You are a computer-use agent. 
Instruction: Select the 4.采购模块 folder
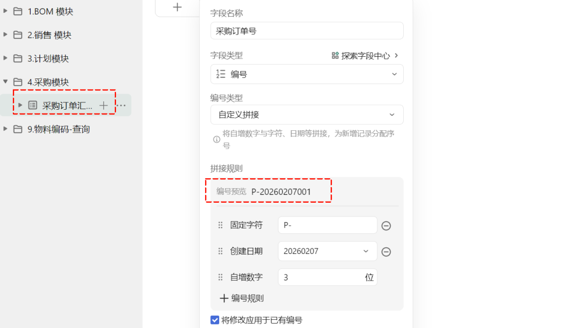pos(48,82)
